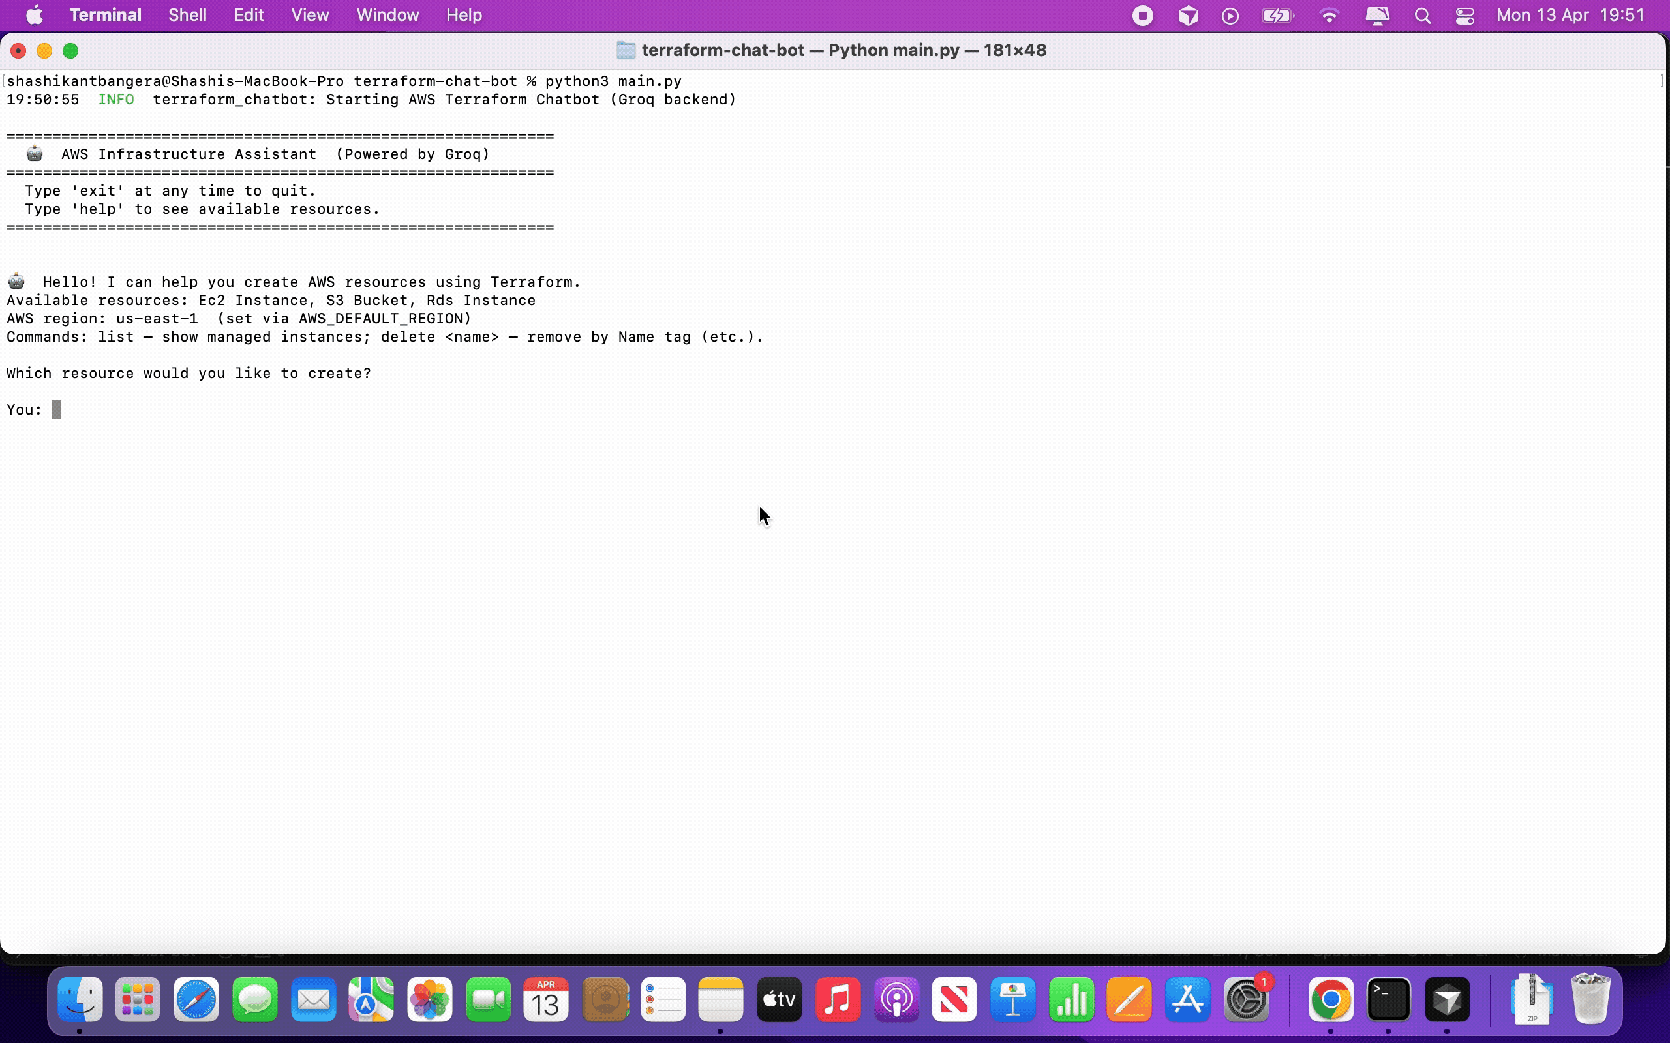
Task: Open the View menu
Action: pyautogui.click(x=310, y=15)
